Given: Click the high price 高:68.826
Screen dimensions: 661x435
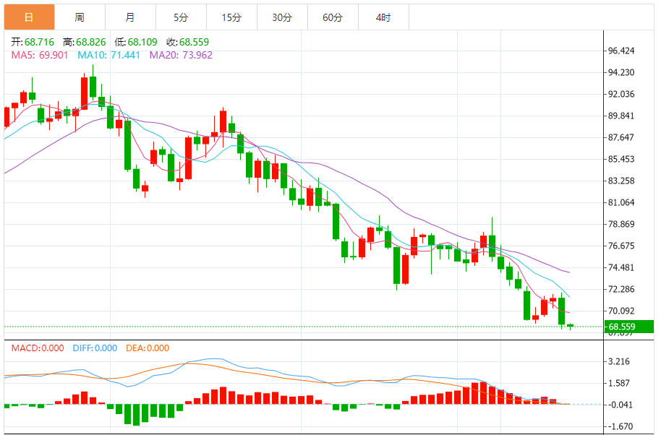Looking at the screenshot, I should click(x=85, y=42).
